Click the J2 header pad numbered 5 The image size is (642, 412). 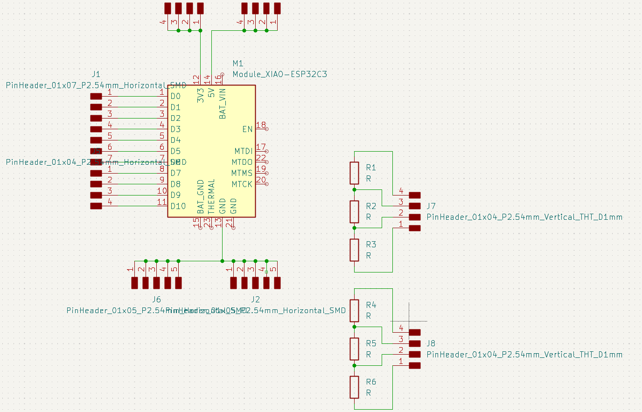pyautogui.click(x=277, y=283)
